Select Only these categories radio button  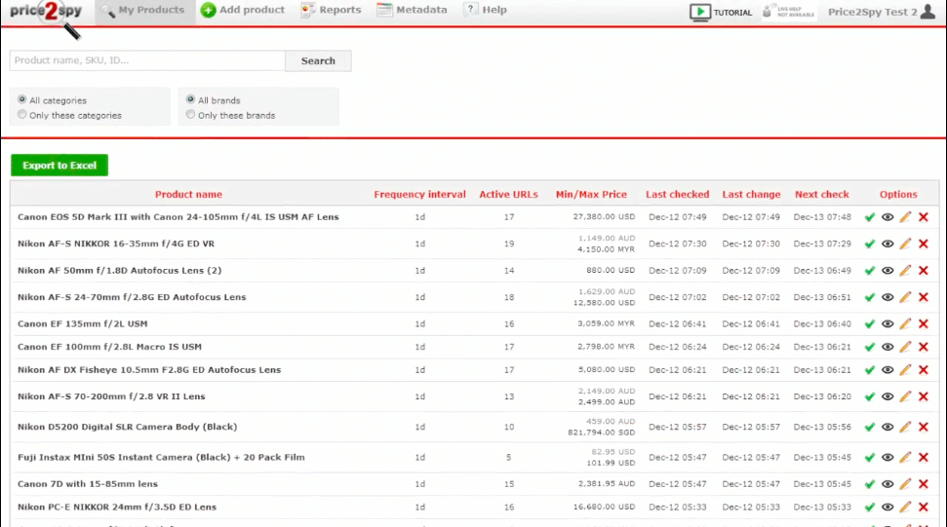[x=22, y=115]
